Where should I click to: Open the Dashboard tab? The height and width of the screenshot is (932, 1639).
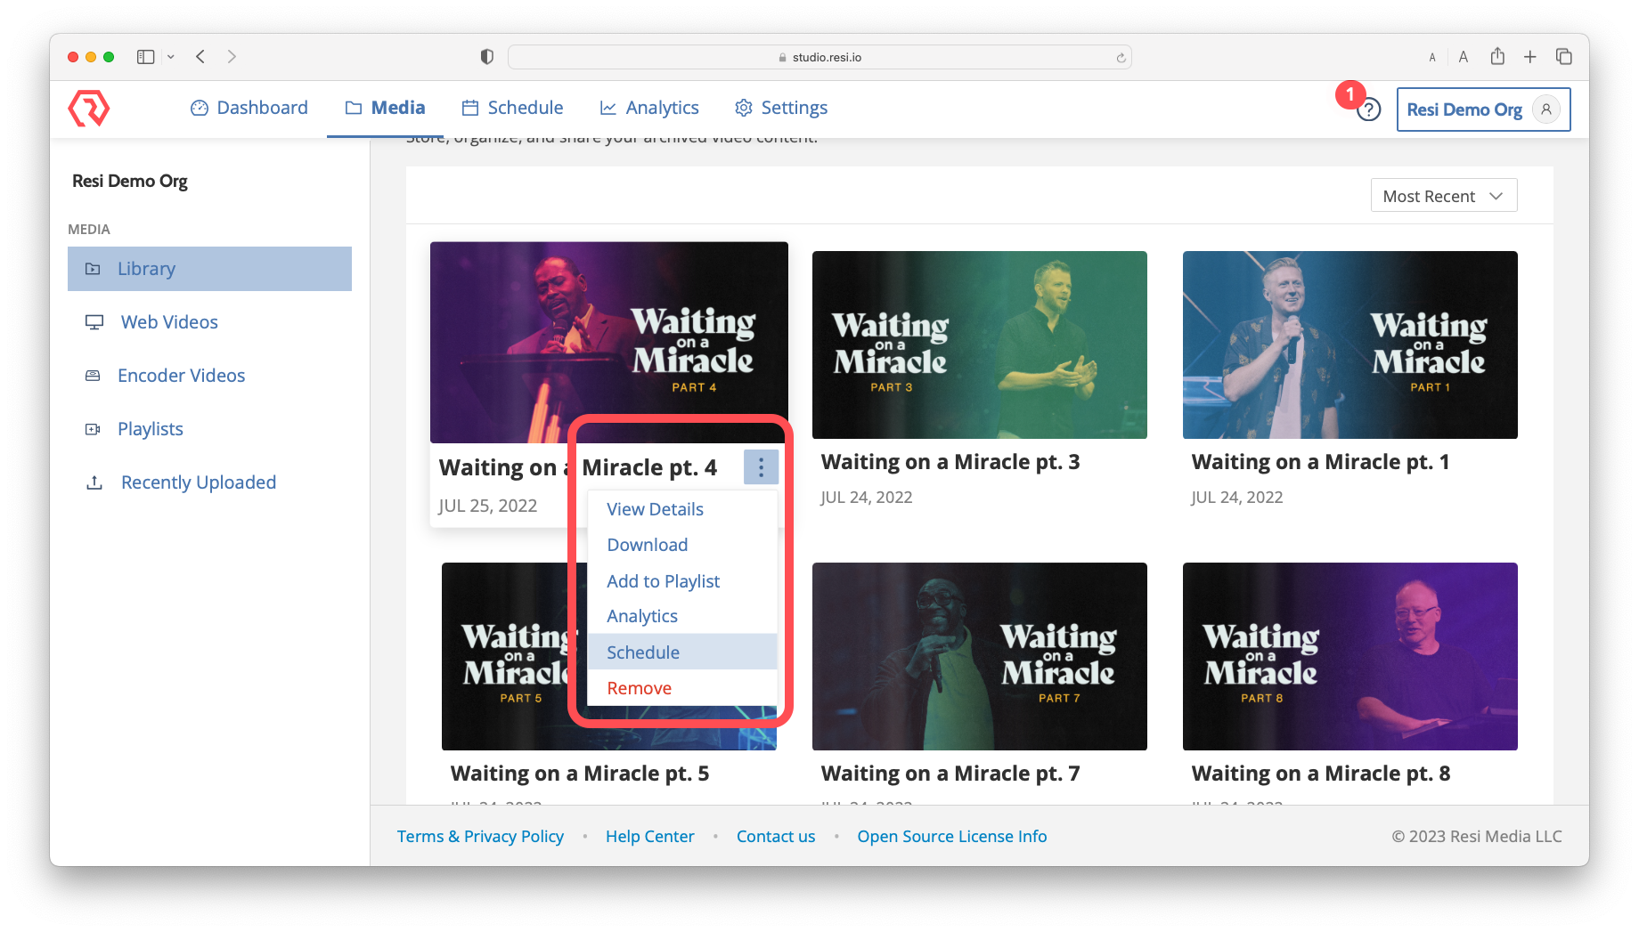coord(249,108)
